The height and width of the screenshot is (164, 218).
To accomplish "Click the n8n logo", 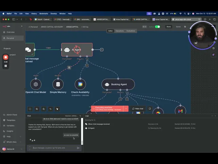I will click(x=6, y=26).
